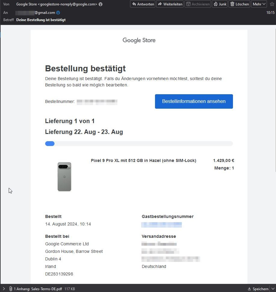Delete the email with Löschen
Screen dimensions: 276x292
click(x=239, y=4)
